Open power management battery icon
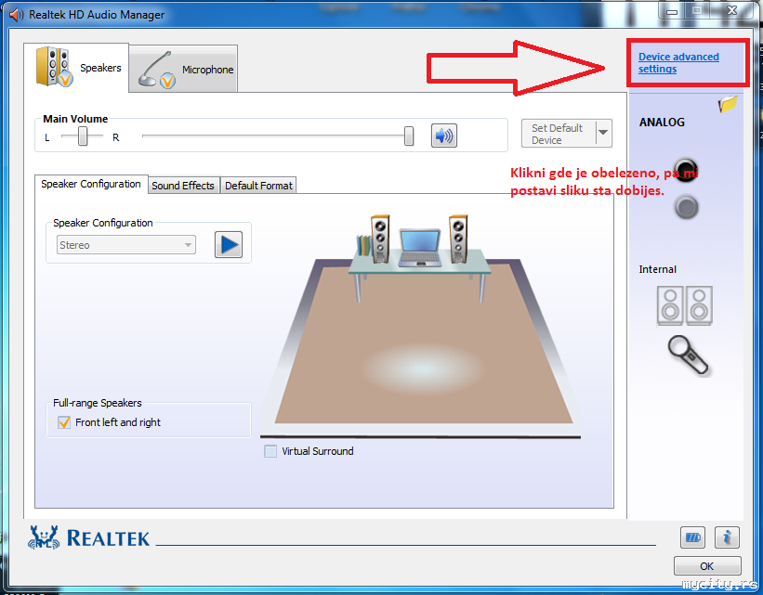 [692, 537]
